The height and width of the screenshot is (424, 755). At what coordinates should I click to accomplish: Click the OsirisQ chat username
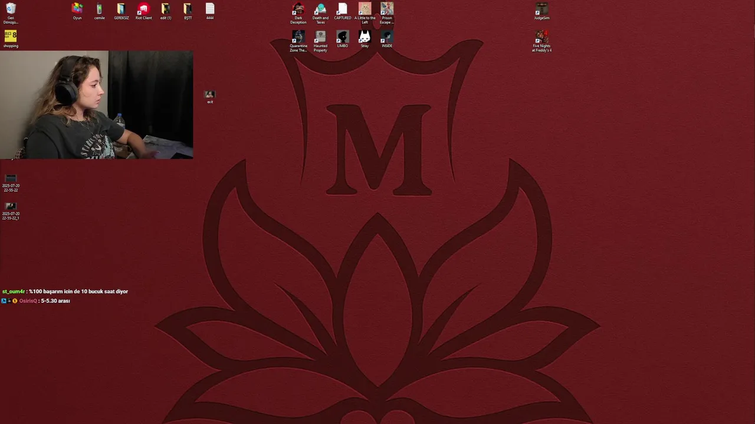point(28,301)
